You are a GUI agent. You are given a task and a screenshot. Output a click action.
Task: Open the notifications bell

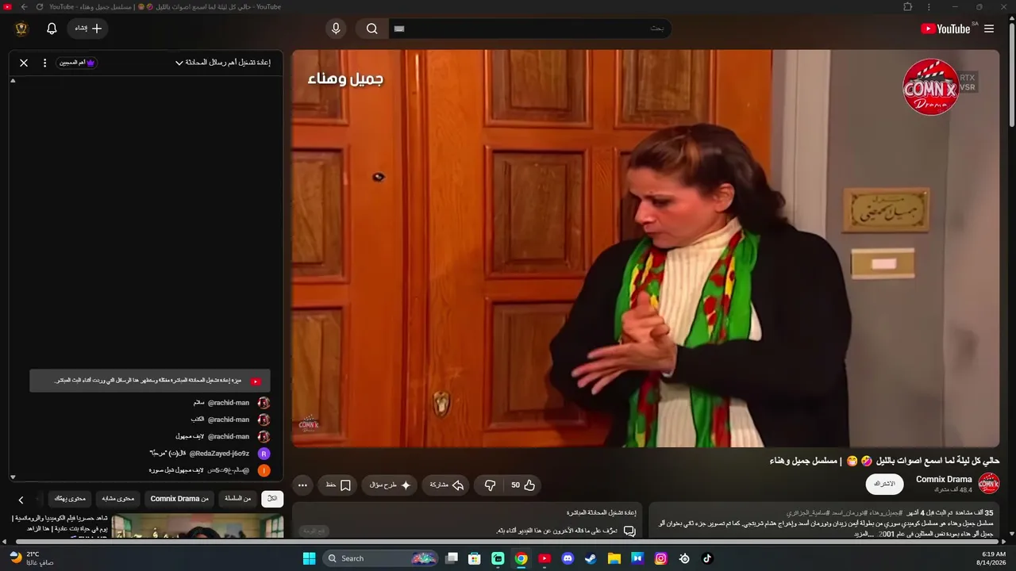point(52,29)
